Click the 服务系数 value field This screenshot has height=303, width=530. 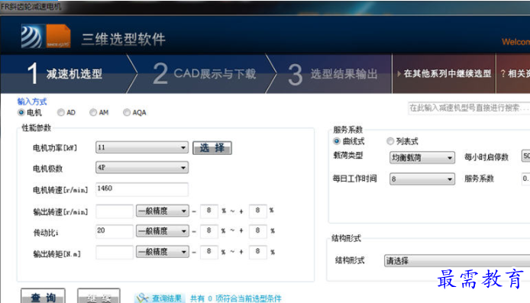(525, 179)
